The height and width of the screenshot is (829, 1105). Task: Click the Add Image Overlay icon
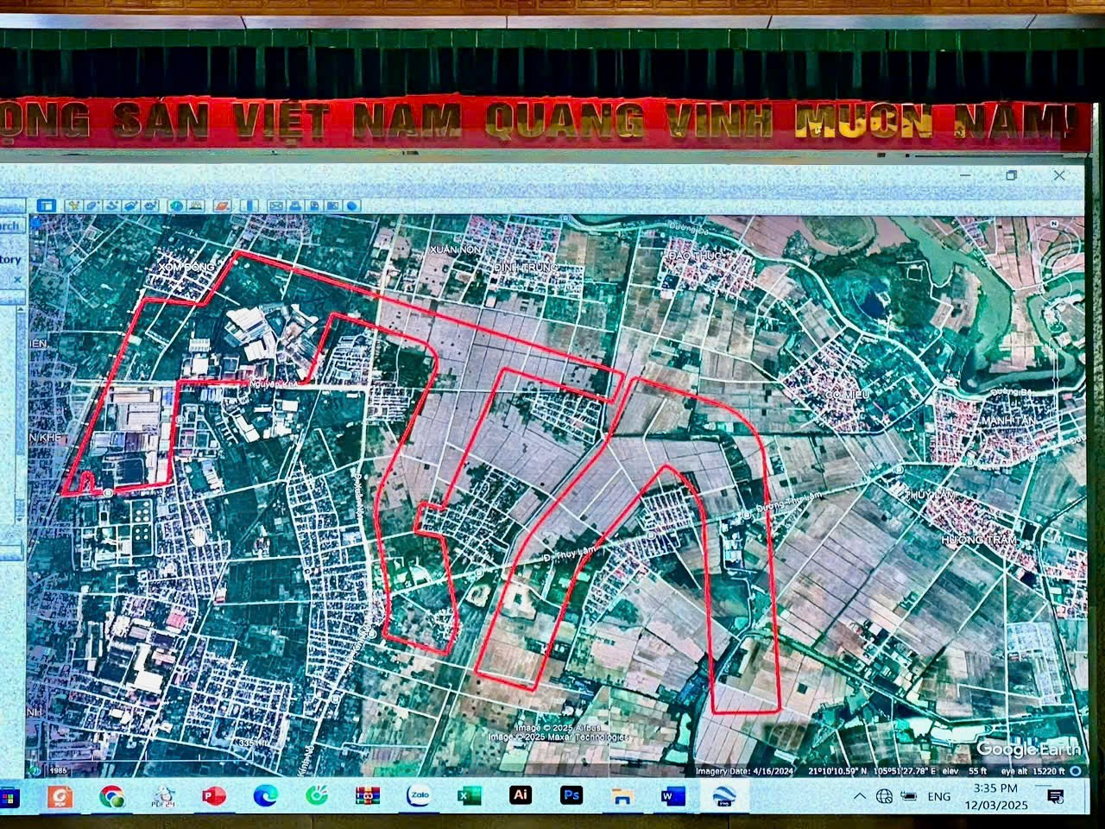(x=131, y=206)
